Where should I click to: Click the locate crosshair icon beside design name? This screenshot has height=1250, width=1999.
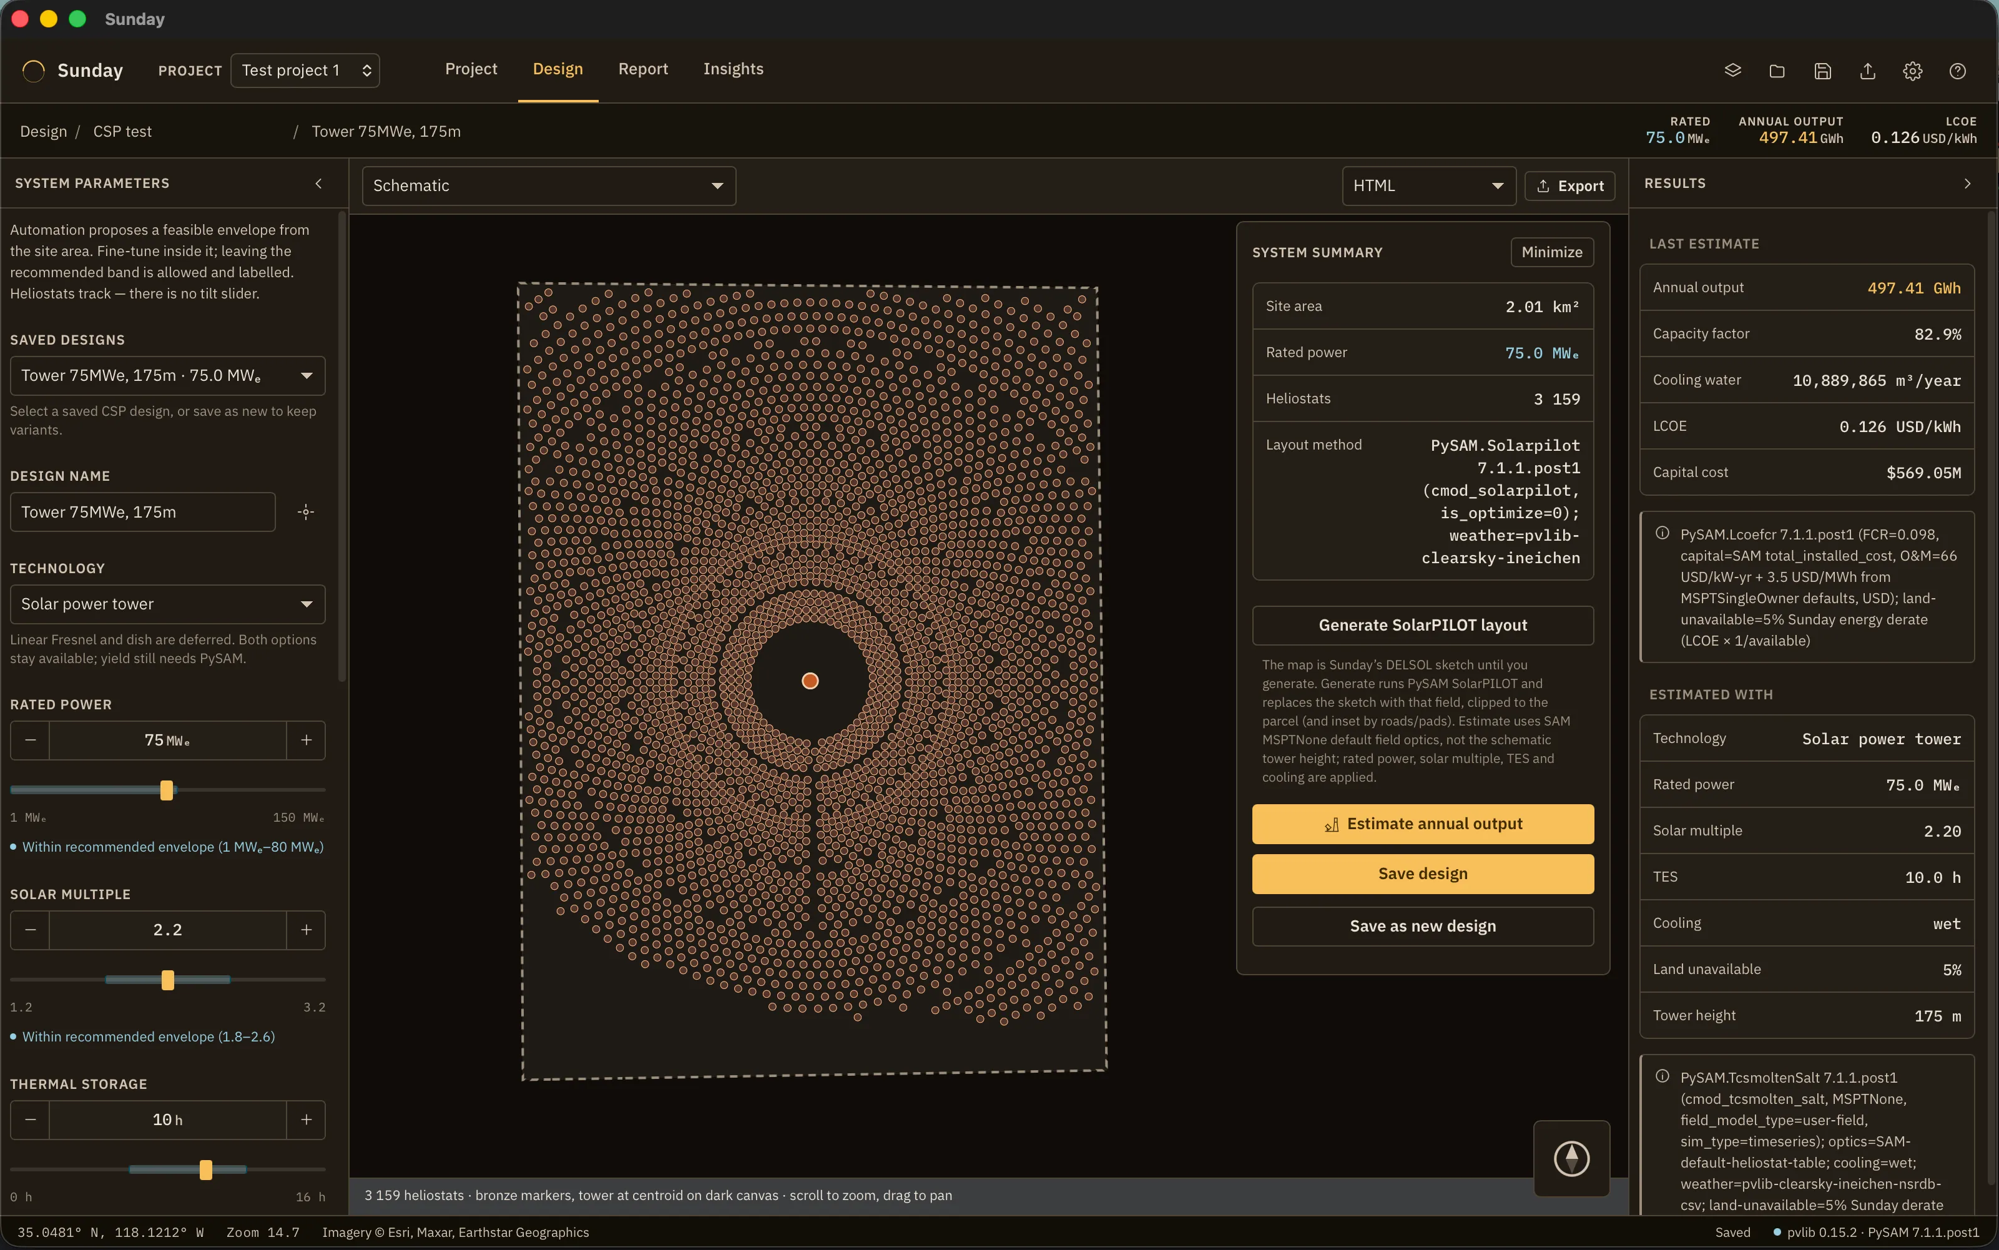point(306,512)
